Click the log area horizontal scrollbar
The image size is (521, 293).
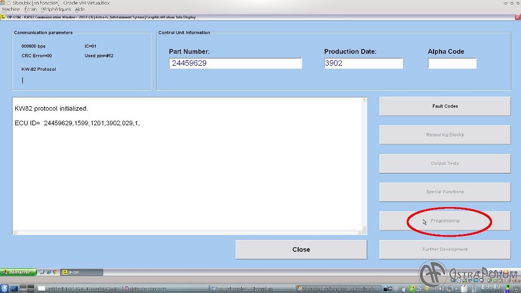[188, 232]
